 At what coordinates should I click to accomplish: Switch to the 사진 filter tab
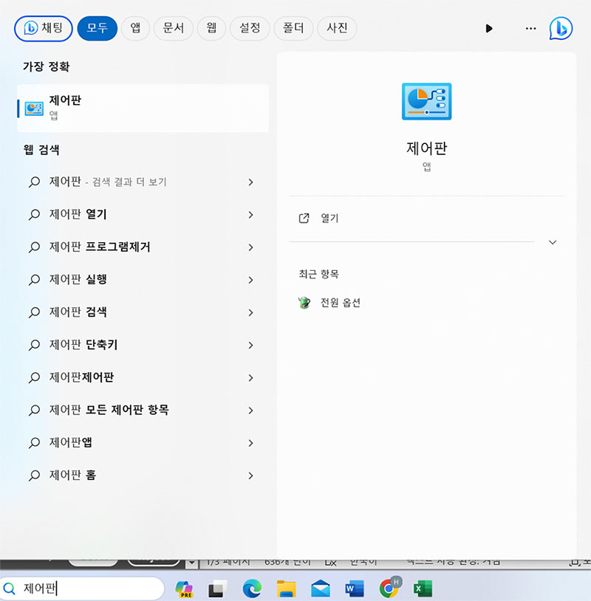pyautogui.click(x=337, y=28)
